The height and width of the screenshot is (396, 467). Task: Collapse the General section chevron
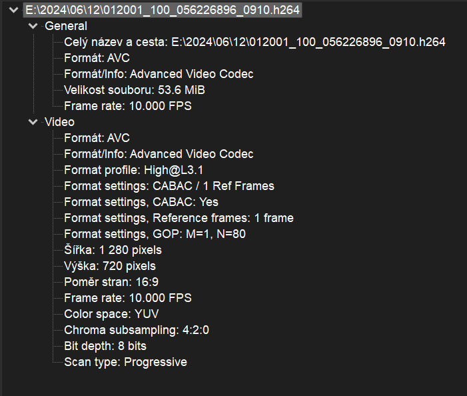(x=33, y=27)
